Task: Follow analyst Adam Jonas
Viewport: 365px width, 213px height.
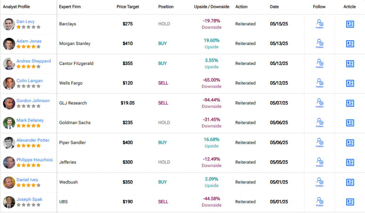Action: (x=320, y=43)
